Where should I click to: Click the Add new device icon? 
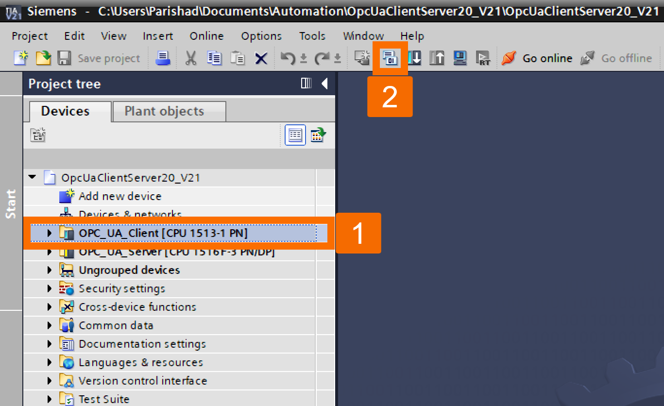click(x=67, y=196)
